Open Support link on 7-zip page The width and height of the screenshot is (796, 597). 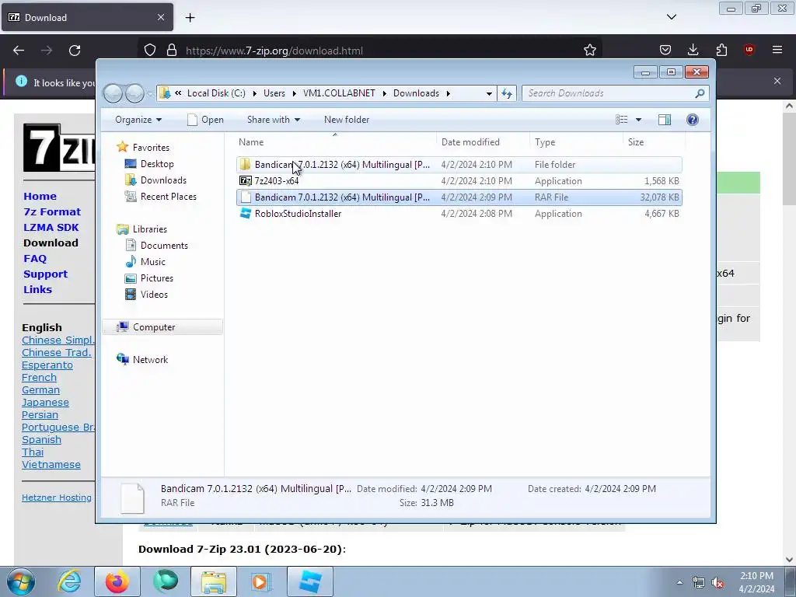(x=45, y=274)
